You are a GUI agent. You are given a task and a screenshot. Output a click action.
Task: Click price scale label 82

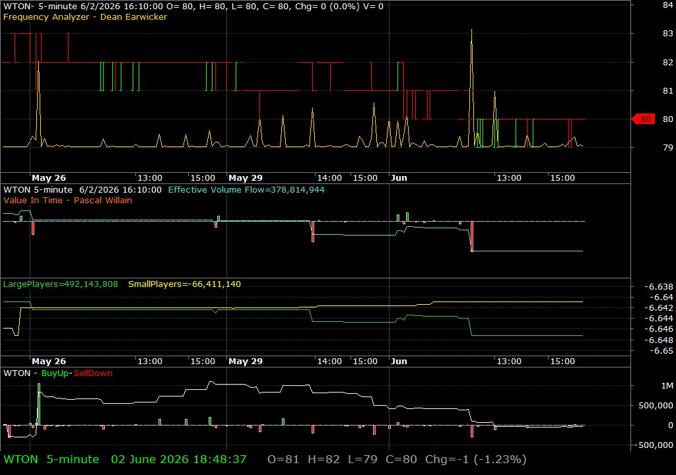668,63
